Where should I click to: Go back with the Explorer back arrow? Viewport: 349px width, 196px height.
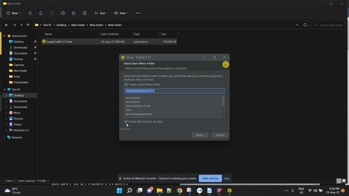7,25
